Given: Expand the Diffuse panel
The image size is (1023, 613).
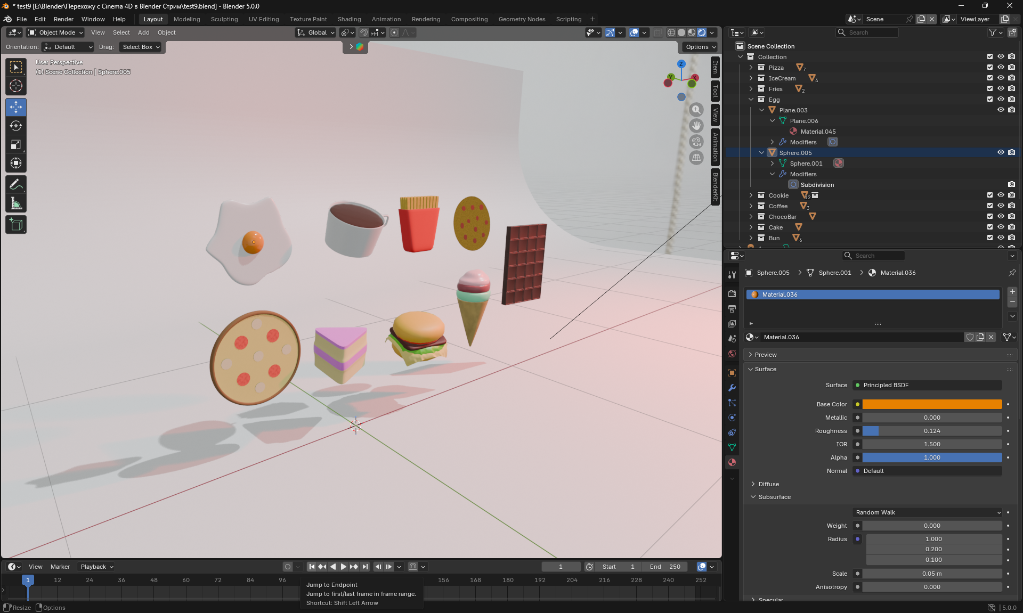Looking at the screenshot, I should 768,484.
